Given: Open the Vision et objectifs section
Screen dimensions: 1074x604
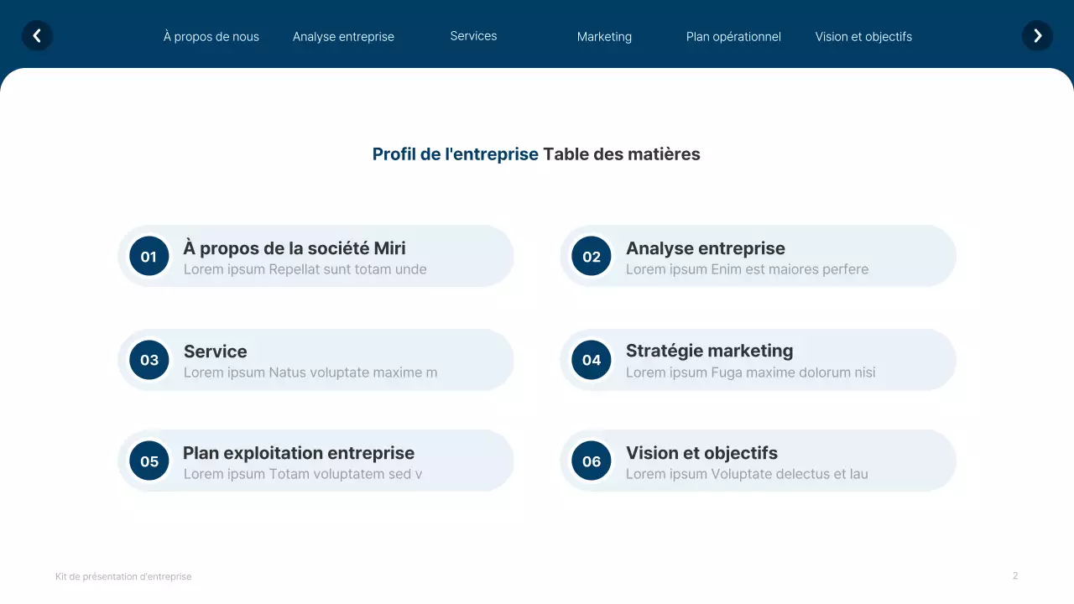Looking at the screenshot, I should click(x=863, y=36).
